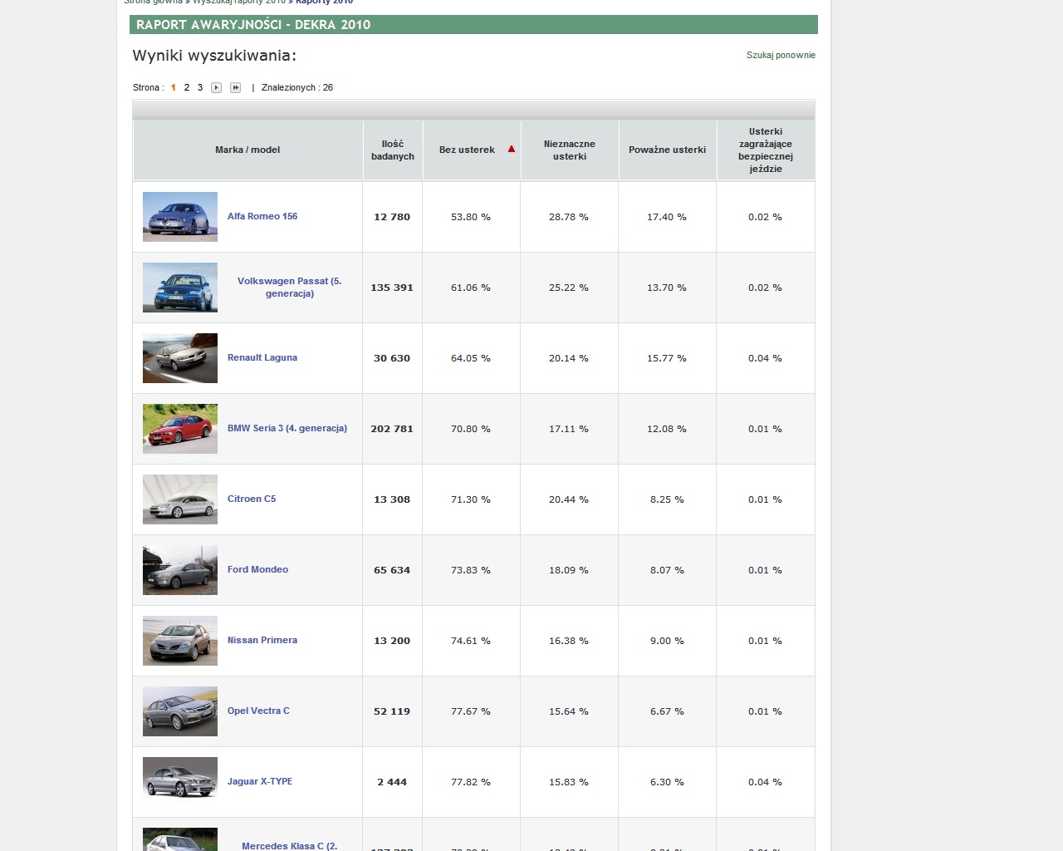Click the Ford Mondeo car thumbnail

tap(180, 570)
